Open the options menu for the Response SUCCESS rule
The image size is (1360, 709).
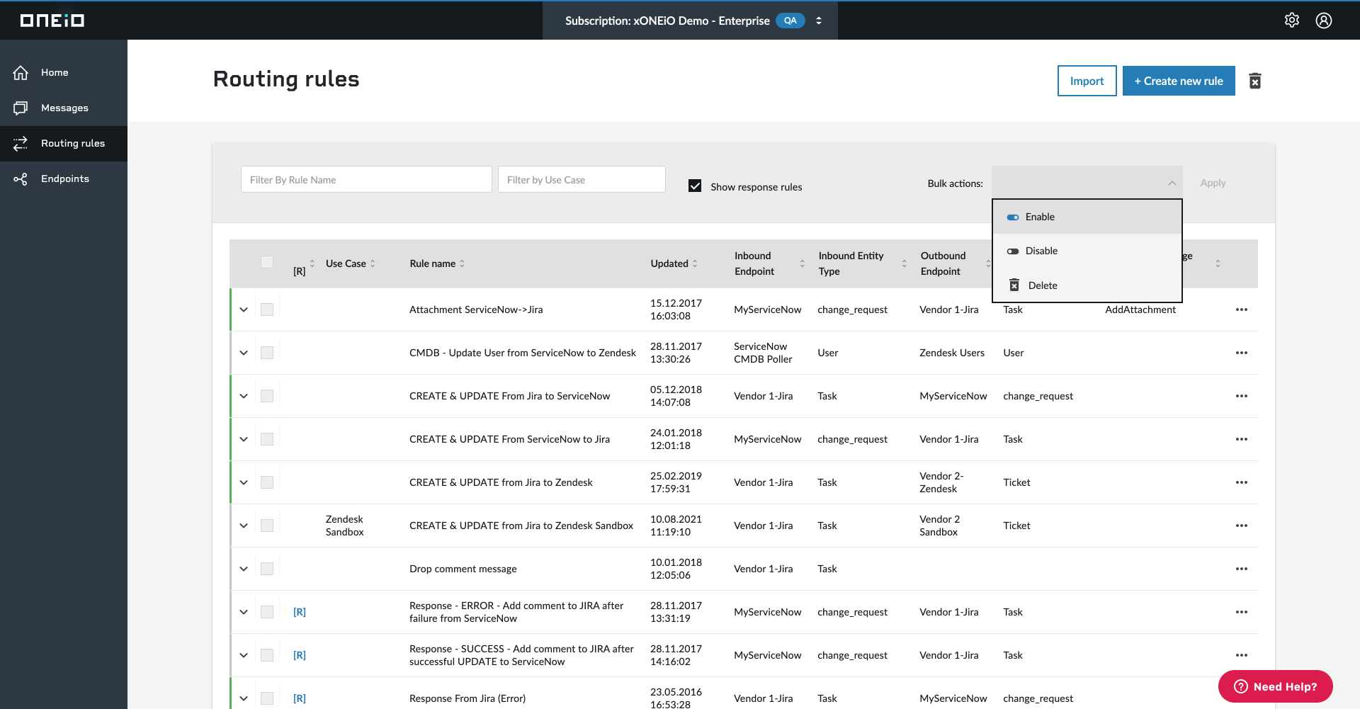point(1242,655)
